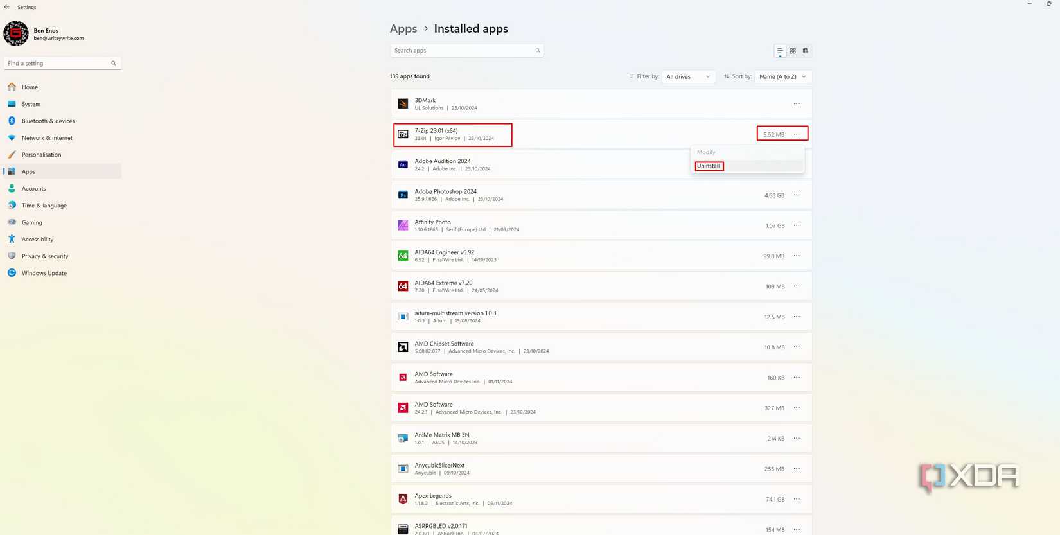Click the Apps breadcrumb link

[403, 29]
